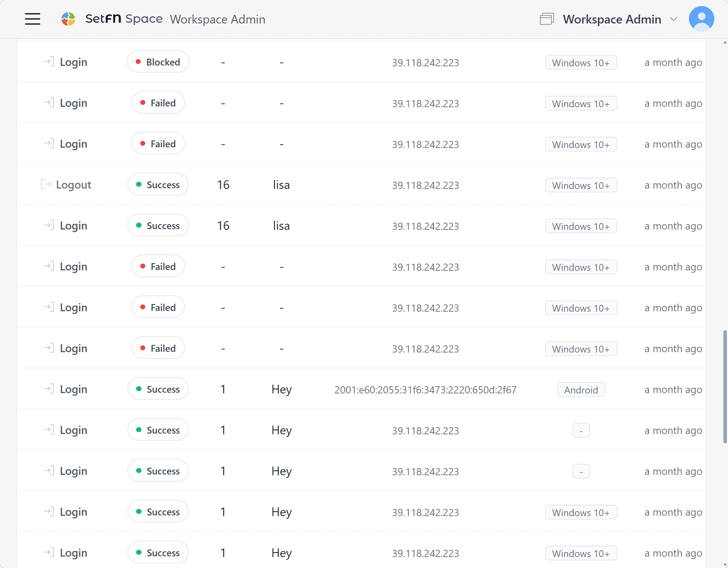728x568 pixels.
Task: Click the Workspace Admin label beside SetFn Space
Action: click(218, 19)
